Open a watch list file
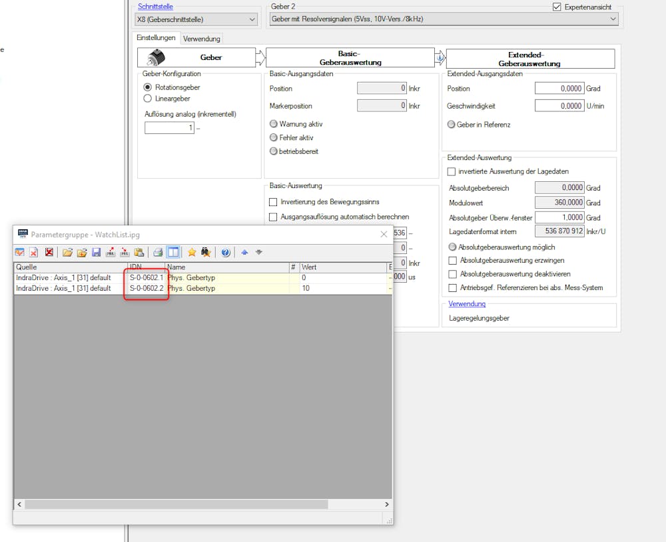 69,252
